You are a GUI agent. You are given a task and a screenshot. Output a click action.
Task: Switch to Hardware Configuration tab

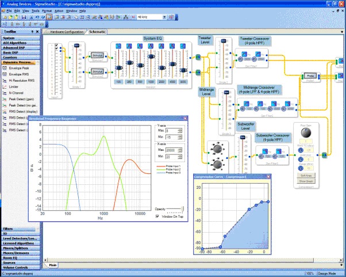67,32
